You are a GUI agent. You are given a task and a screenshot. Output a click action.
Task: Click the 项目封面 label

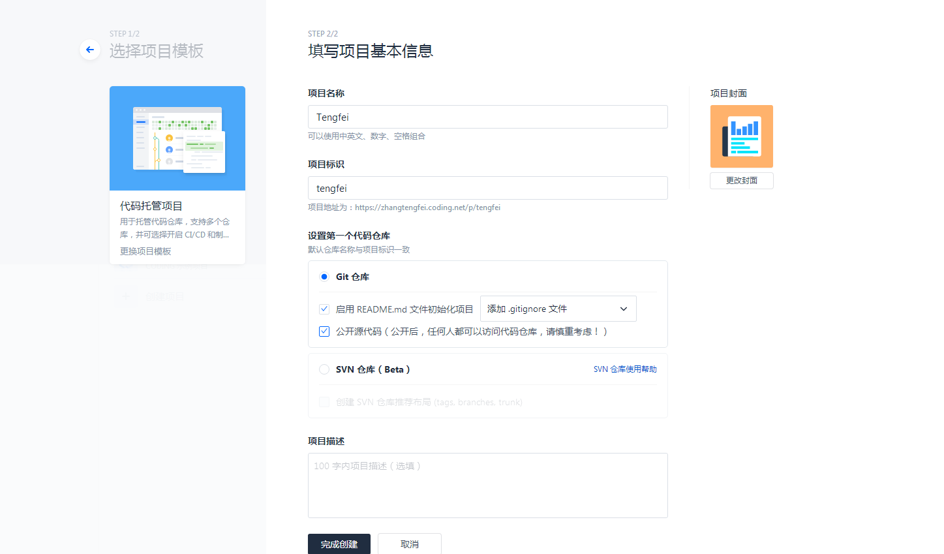pyautogui.click(x=729, y=93)
